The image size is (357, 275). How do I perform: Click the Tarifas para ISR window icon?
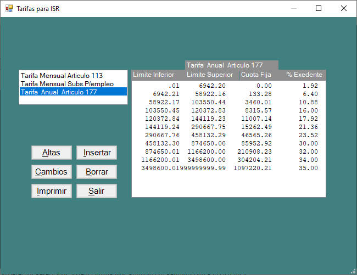(x=9, y=9)
